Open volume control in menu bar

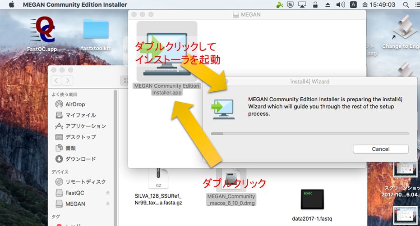point(341,5)
